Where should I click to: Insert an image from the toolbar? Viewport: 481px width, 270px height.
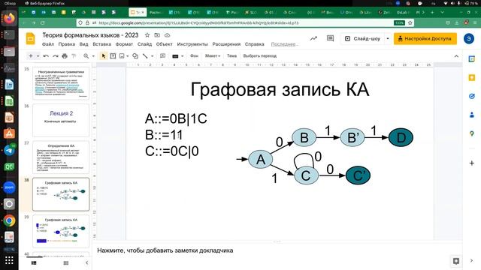tap(122, 56)
